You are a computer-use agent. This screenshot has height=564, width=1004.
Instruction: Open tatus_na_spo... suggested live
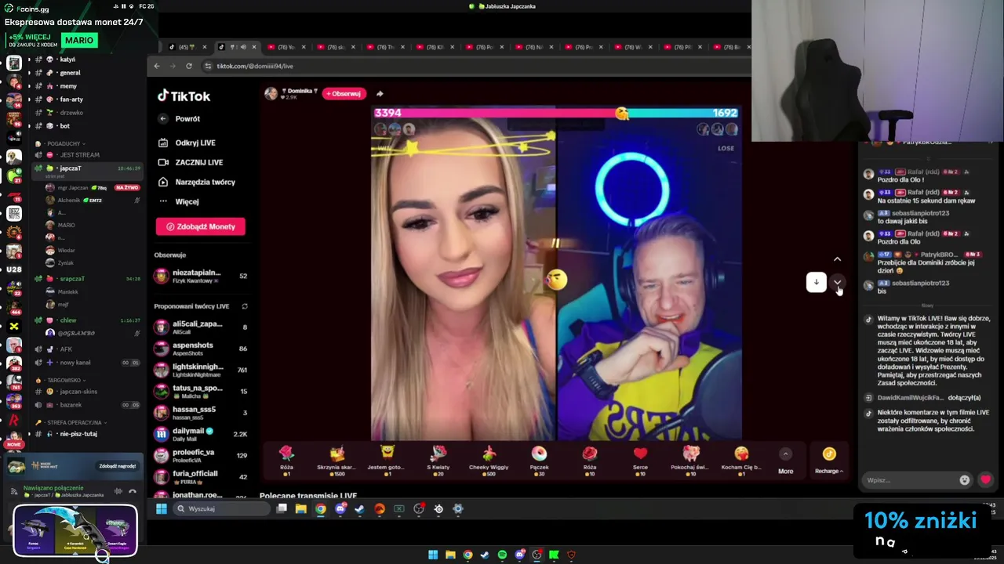click(201, 392)
